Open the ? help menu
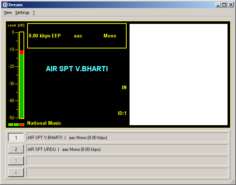The height and width of the screenshot is (185, 236). pos(34,12)
